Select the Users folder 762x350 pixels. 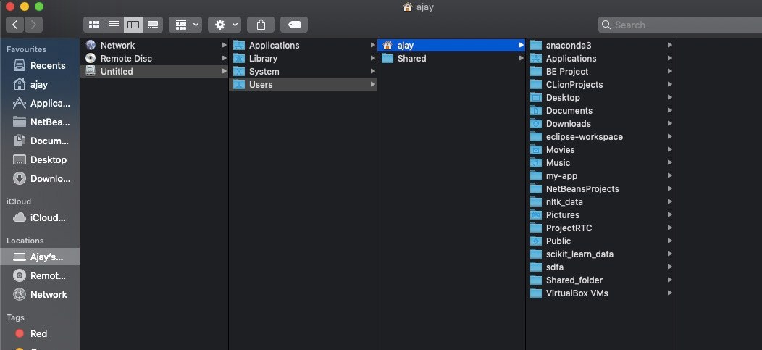click(x=303, y=85)
